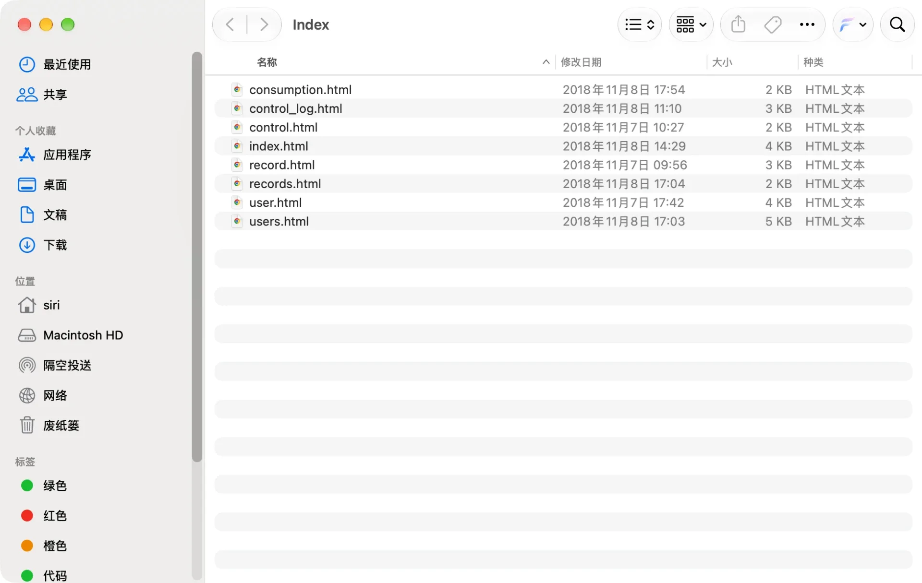
Task: Sort by the 大小 column header
Action: (722, 62)
